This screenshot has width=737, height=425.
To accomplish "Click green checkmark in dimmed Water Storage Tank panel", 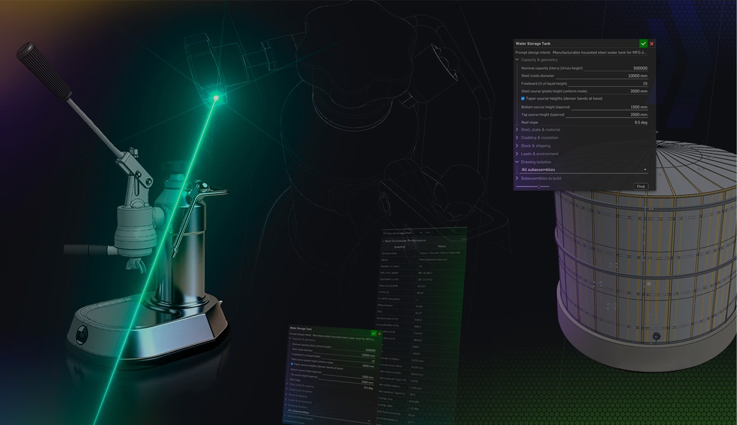I will coord(374,333).
